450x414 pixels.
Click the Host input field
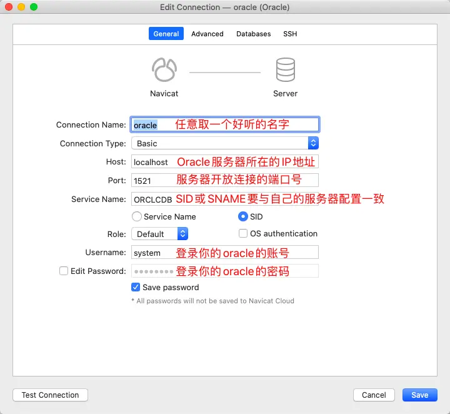[x=225, y=161]
